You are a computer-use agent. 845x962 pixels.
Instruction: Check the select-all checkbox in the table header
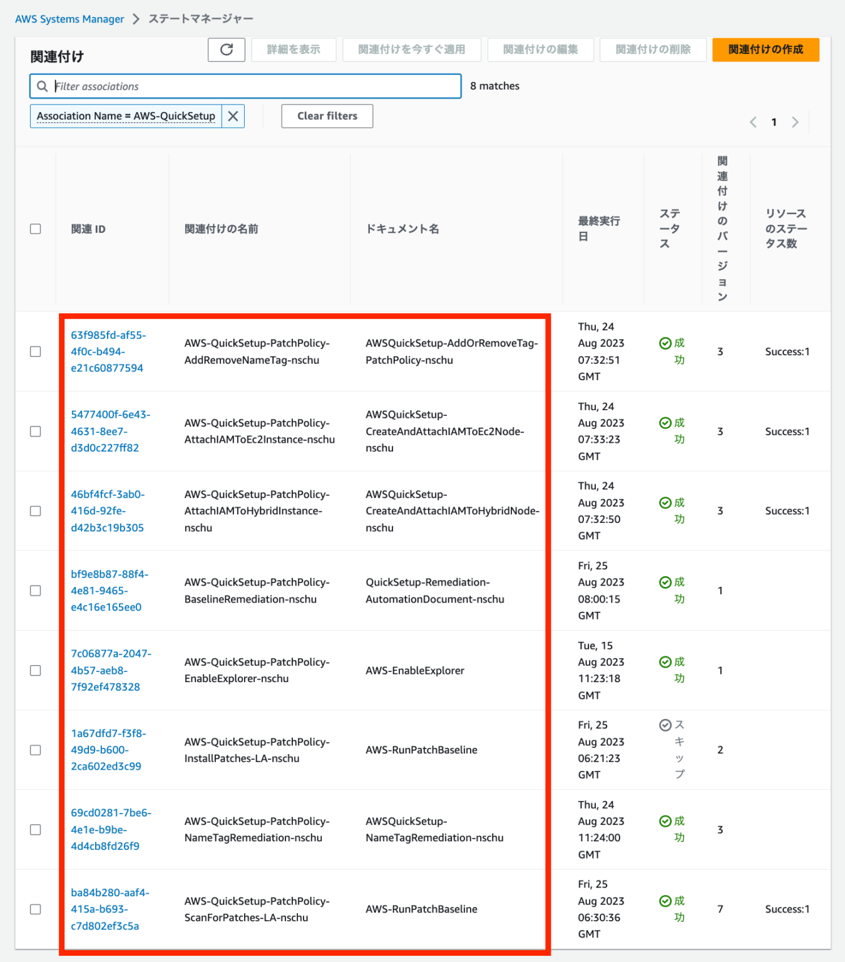click(x=36, y=229)
